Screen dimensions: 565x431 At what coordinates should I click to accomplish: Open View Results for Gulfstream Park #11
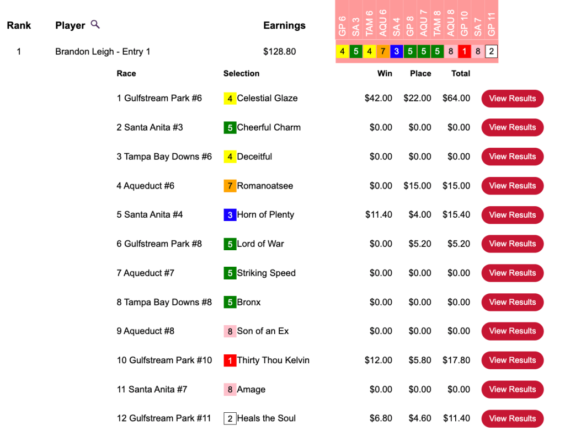tap(512, 418)
